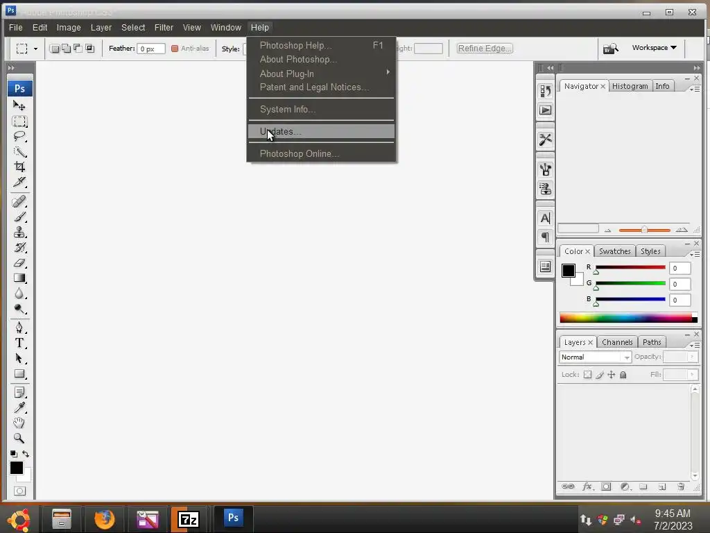Screen dimensions: 710x533
Task: Choose Photoshop Online menu entry
Action: point(321,153)
